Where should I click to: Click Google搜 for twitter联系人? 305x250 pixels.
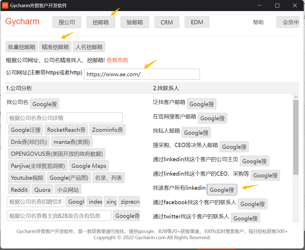point(245,218)
